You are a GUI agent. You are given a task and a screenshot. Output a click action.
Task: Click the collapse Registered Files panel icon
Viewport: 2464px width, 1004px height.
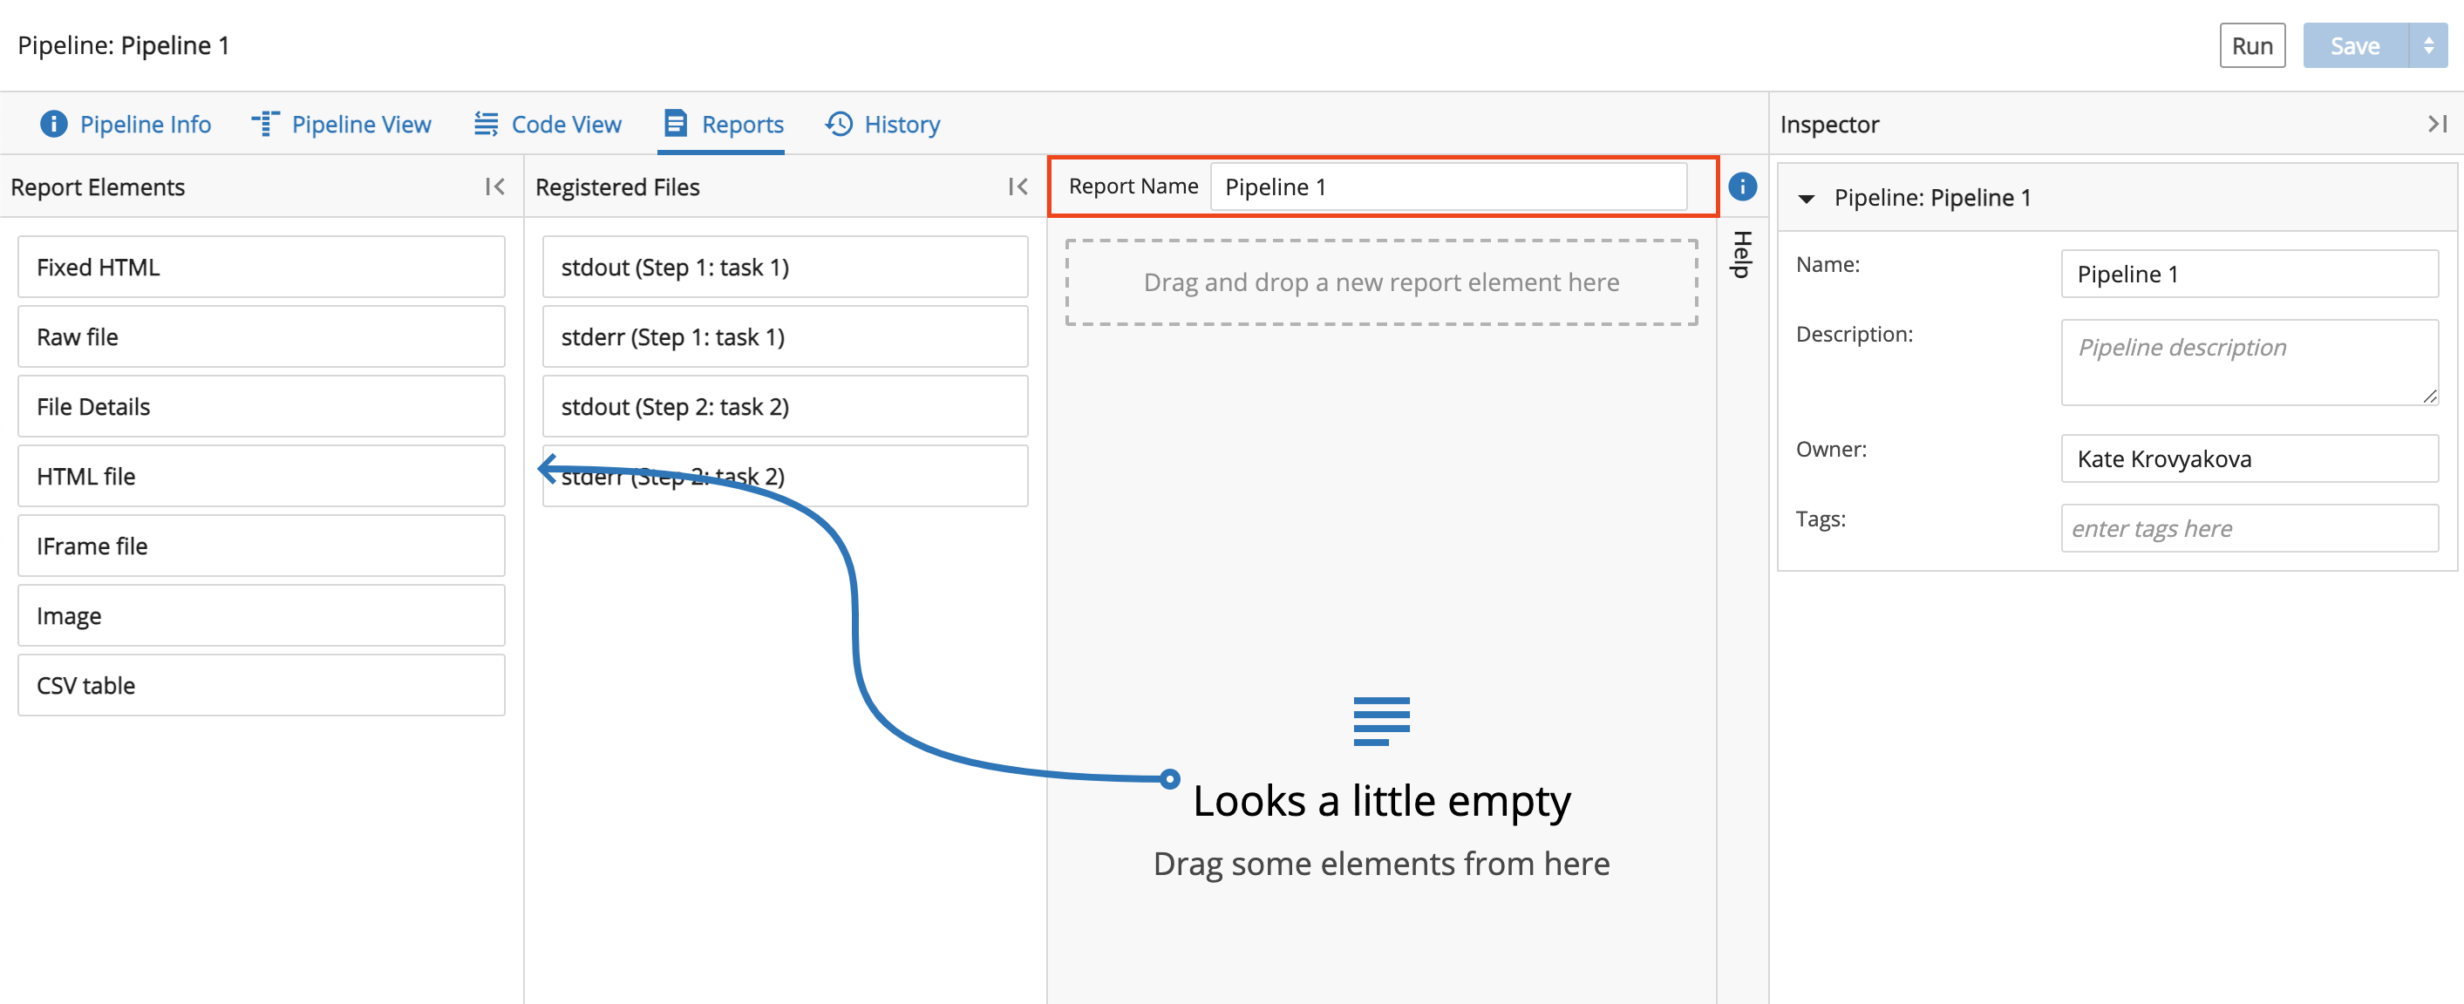point(1018,186)
